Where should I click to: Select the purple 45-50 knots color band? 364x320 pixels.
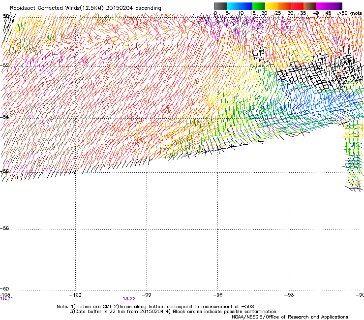click(335, 6)
